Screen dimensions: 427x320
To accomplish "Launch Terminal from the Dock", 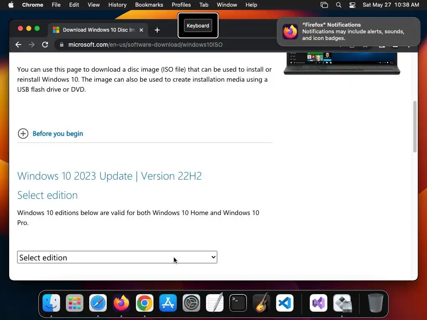I will 238,302.
